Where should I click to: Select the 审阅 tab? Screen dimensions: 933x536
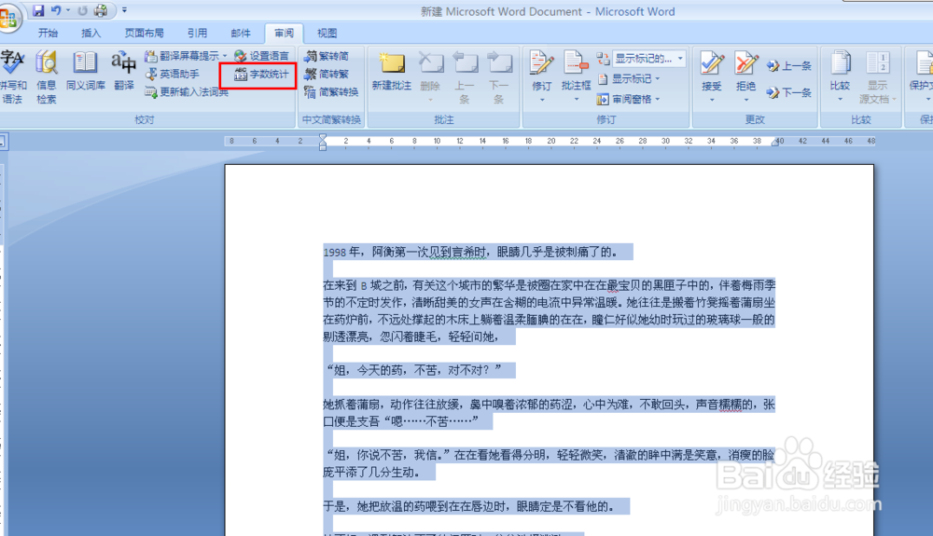(284, 34)
